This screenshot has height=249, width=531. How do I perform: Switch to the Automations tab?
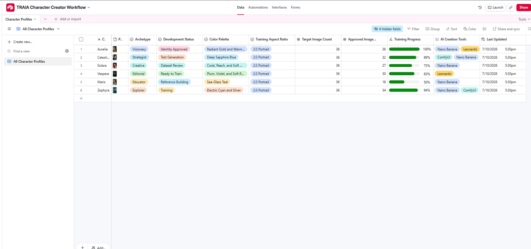click(x=258, y=7)
